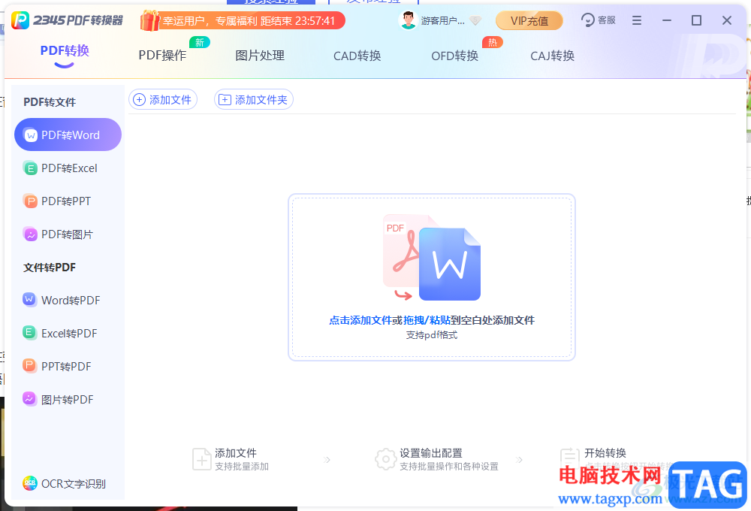Viewport: 751px width, 511px height.
Task: Switch to the PDF操作 tab
Action: pos(162,56)
